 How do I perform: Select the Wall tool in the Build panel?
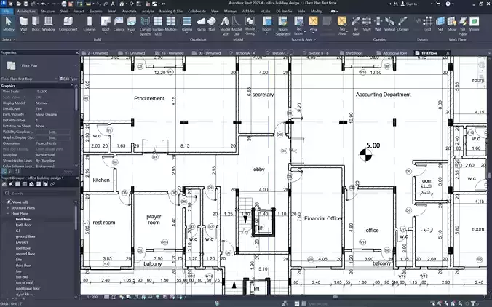click(23, 23)
